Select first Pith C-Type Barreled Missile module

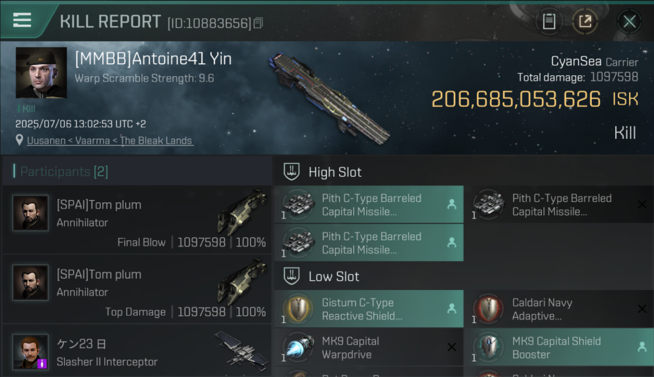(x=369, y=205)
